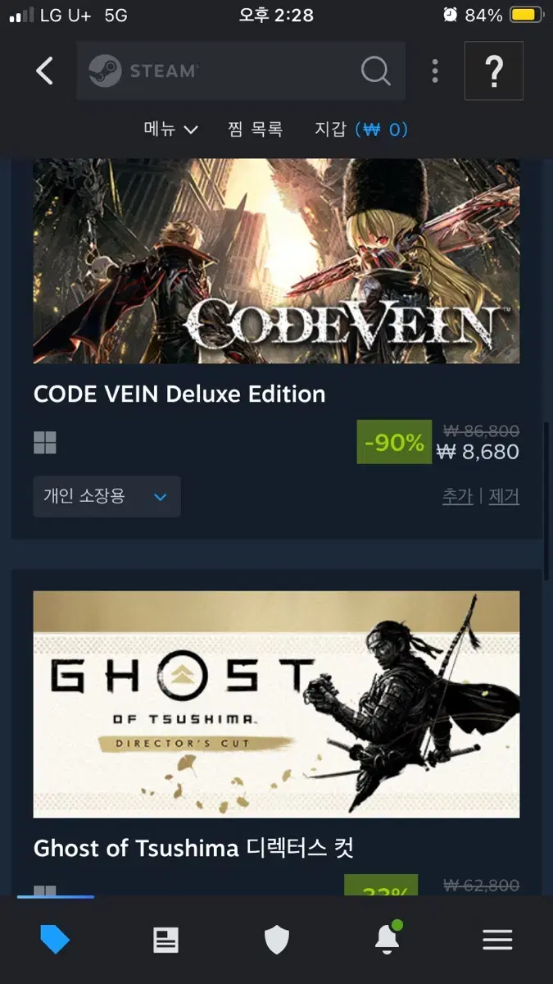
Task: Open the hamburger menu icon
Action: [497, 940]
